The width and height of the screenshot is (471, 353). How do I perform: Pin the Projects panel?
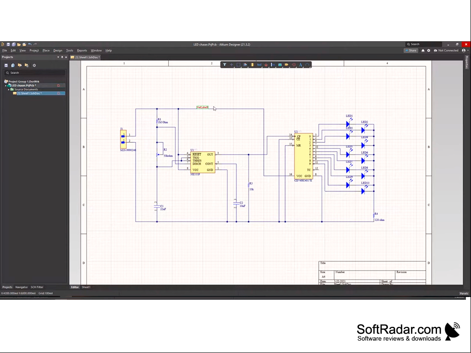(62, 57)
